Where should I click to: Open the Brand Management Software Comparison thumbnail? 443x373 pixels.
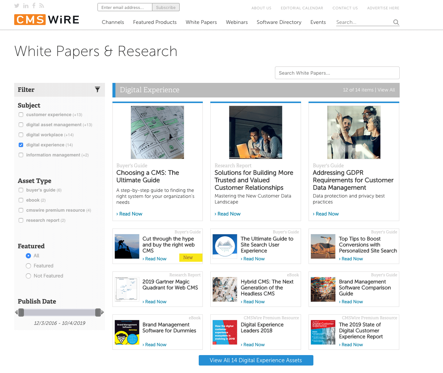click(323, 289)
